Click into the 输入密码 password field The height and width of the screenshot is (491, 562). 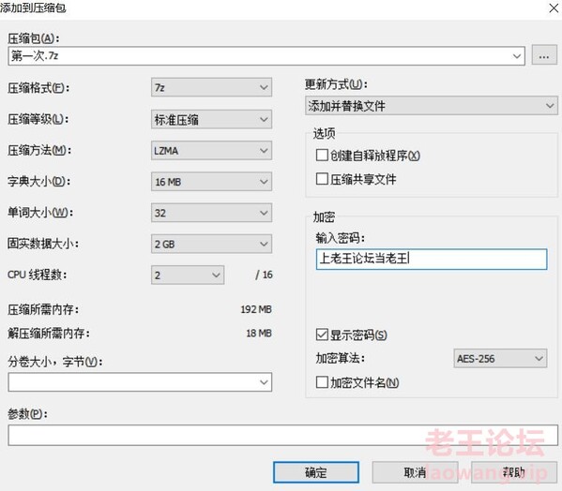pyautogui.click(x=432, y=260)
